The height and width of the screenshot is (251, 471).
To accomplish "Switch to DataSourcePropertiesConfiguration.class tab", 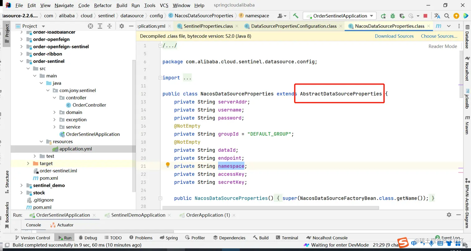I will 294,26.
